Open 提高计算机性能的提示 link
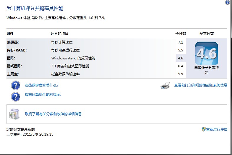Viewport: 232px width, 155px height. tap(43, 95)
